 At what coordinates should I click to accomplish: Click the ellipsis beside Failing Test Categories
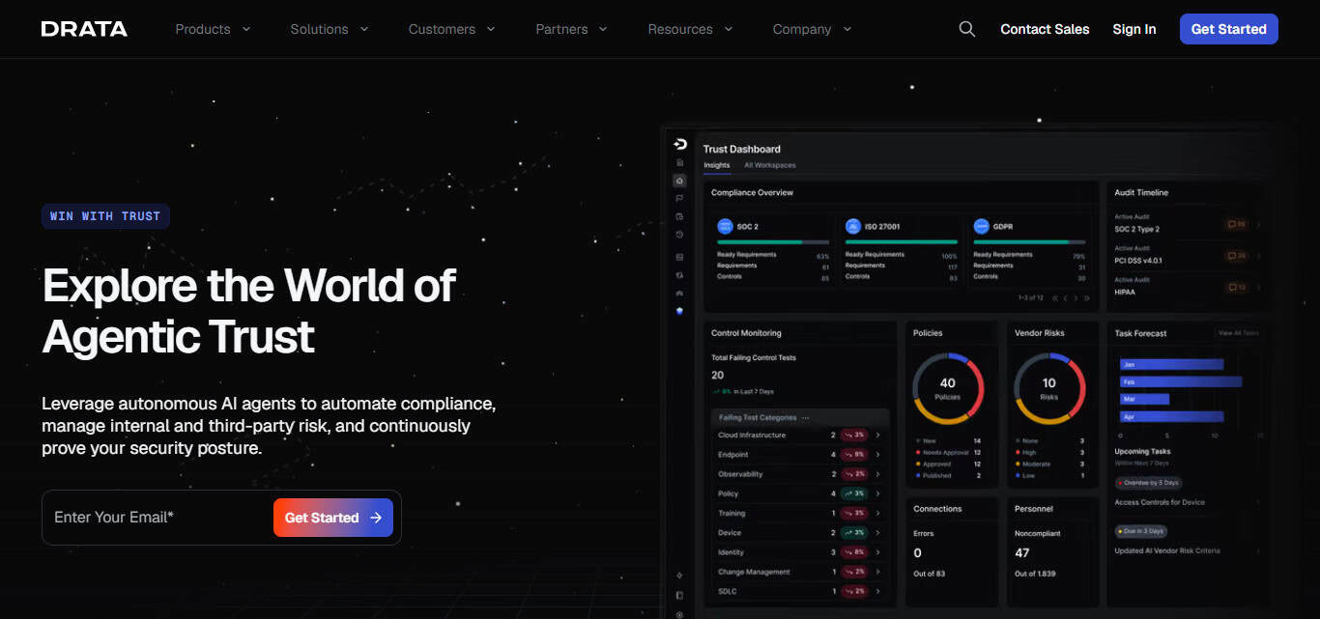click(805, 418)
